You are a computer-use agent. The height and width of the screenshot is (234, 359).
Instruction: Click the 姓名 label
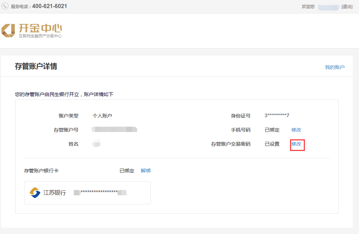click(x=73, y=144)
